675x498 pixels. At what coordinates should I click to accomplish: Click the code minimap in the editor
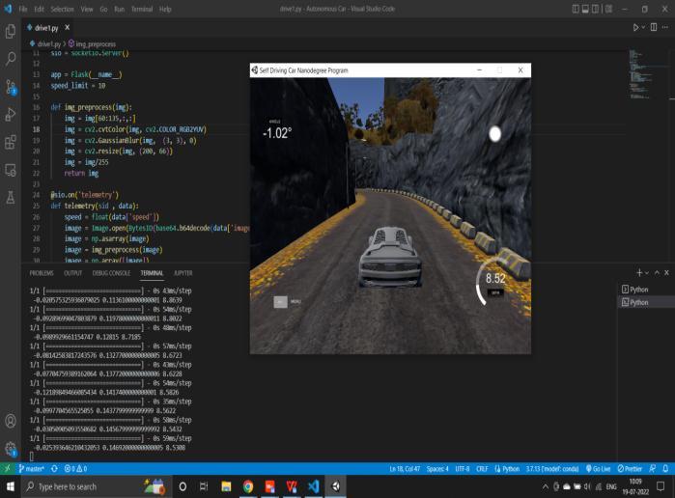pyautogui.click(x=641, y=74)
